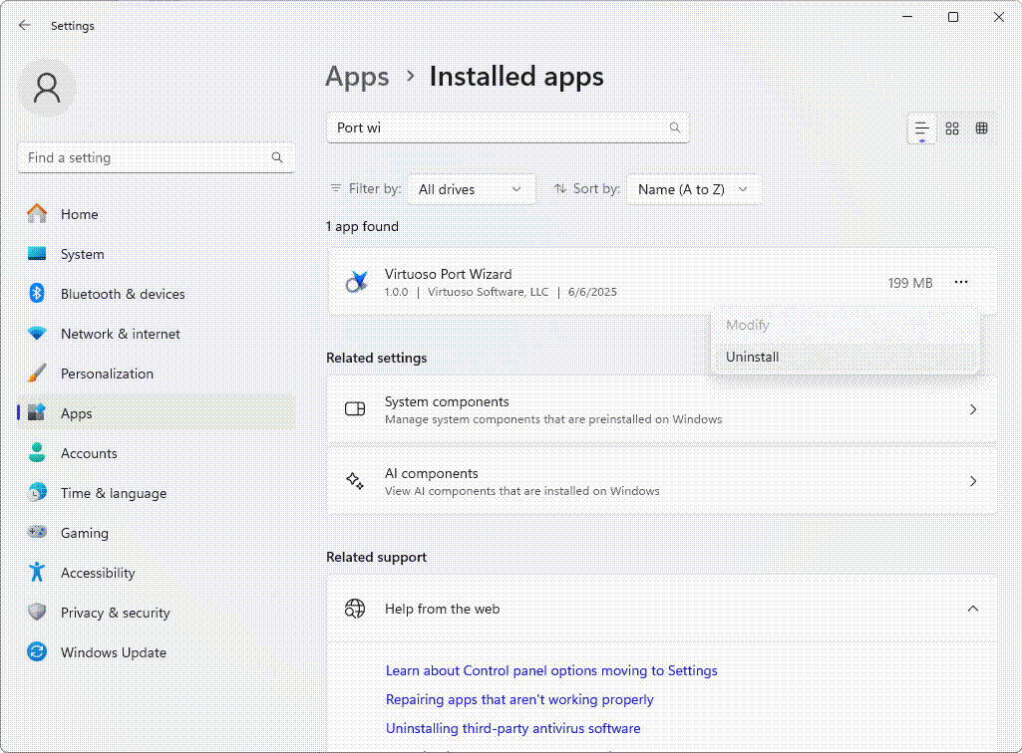Go to Gaming settings label
The width and height of the screenshot is (1022, 753).
[85, 533]
